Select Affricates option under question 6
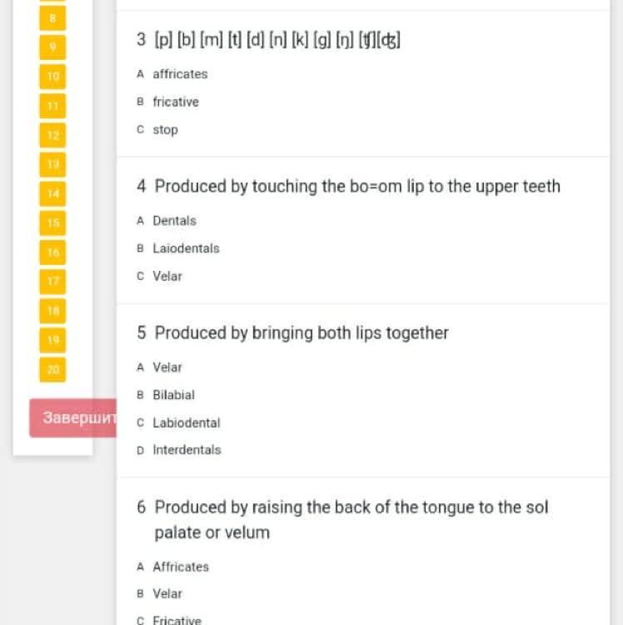This screenshot has width=623, height=625. [x=180, y=567]
